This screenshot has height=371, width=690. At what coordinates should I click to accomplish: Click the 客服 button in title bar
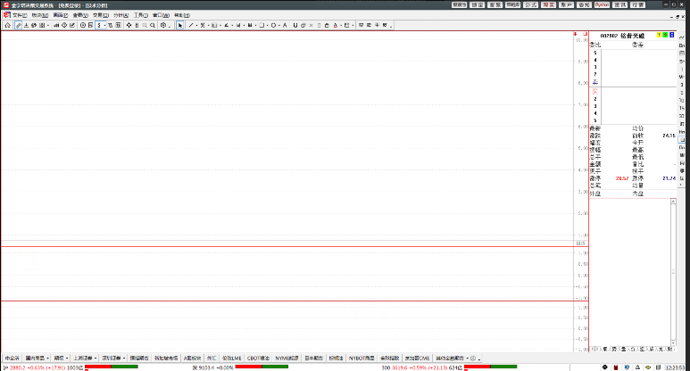tap(495, 4)
